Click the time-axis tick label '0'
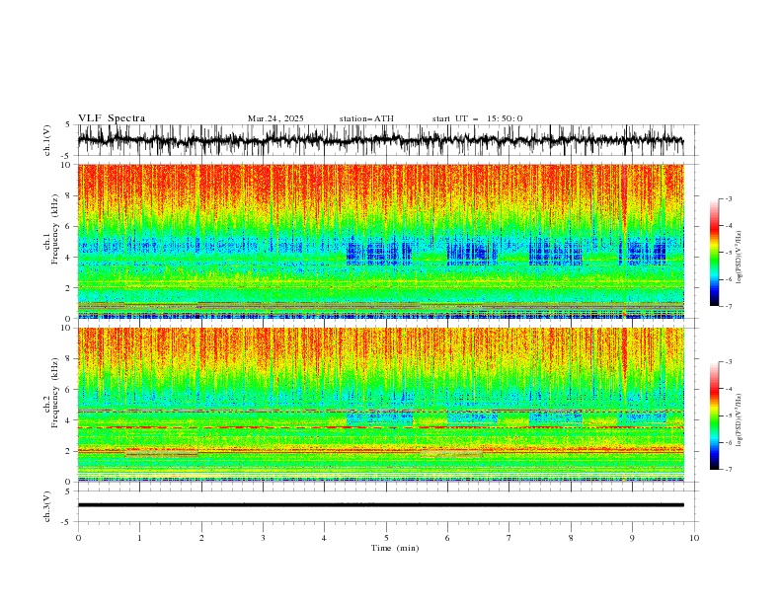The height and width of the screenshot is (604, 782). pos(78,538)
